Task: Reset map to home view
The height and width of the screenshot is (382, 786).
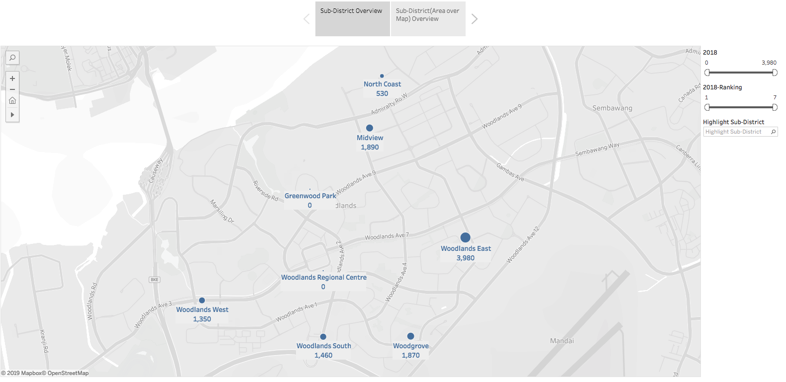Action: point(12,100)
